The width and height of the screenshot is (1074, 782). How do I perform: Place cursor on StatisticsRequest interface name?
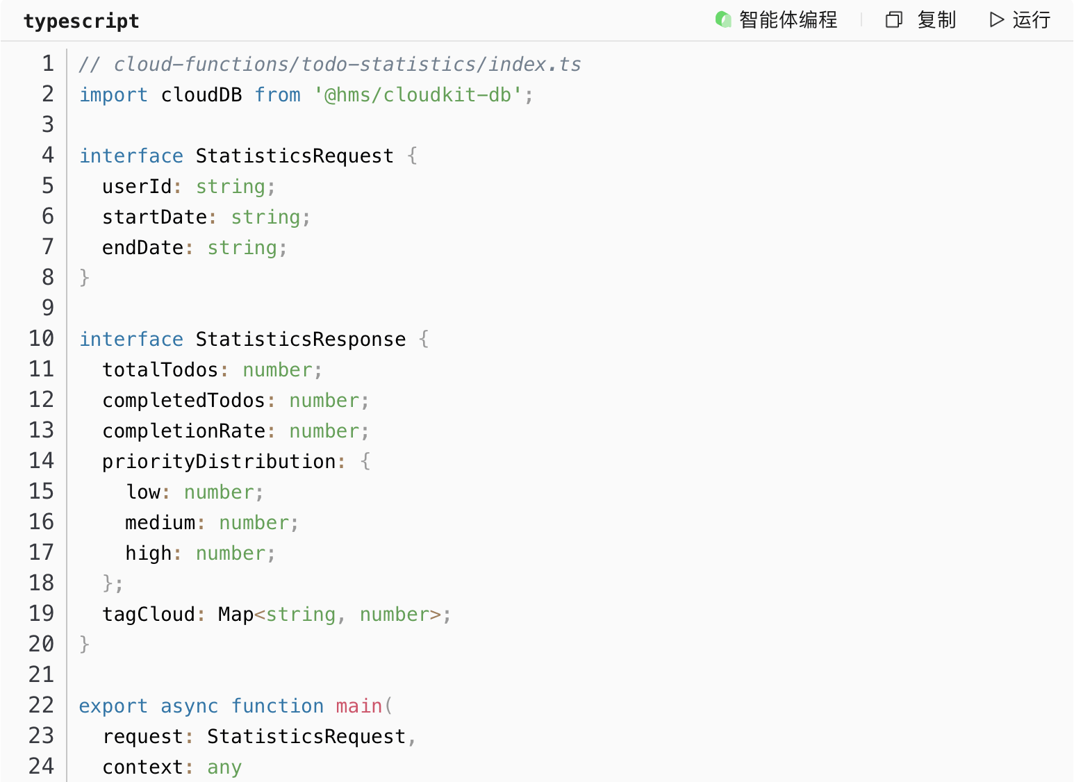click(x=294, y=156)
